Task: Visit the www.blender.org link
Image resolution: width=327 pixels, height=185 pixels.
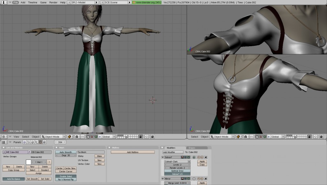Action: [145, 2]
